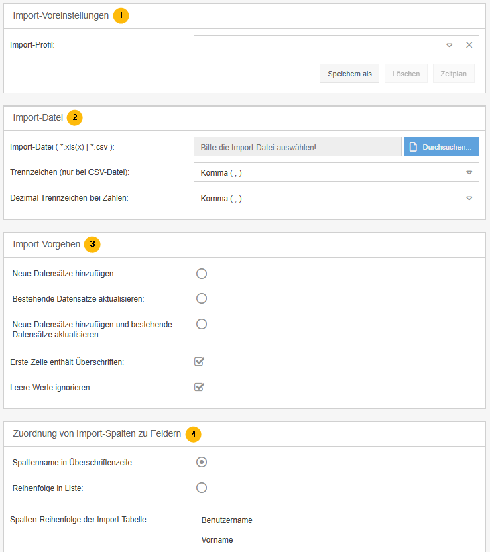Click the yellow step 4 badge
Screen dimensions: 490x552
pos(193,434)
